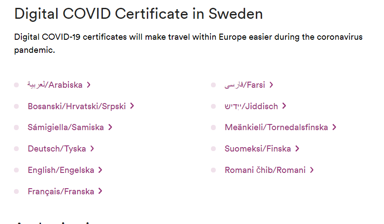Open the Arabiska language link

coord(55,85)
